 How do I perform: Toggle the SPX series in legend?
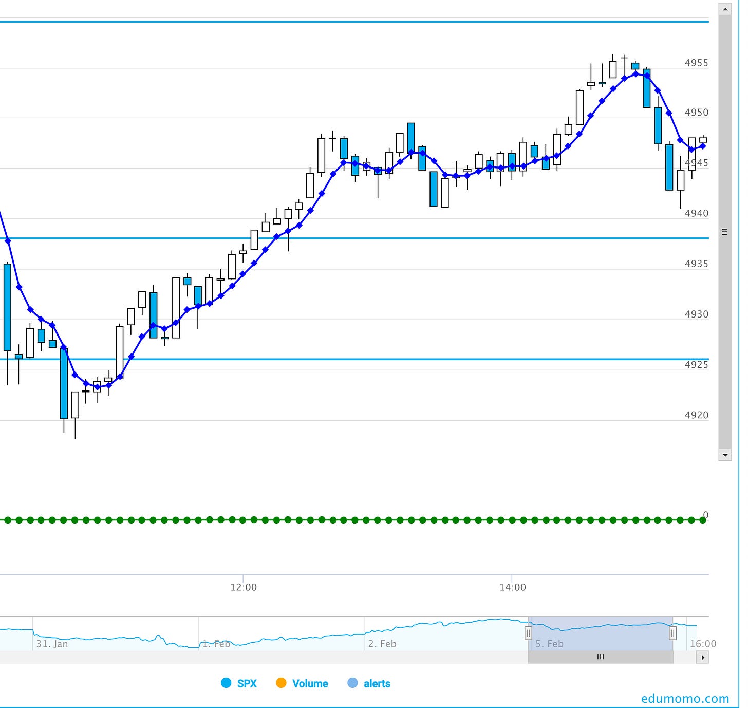239,683
